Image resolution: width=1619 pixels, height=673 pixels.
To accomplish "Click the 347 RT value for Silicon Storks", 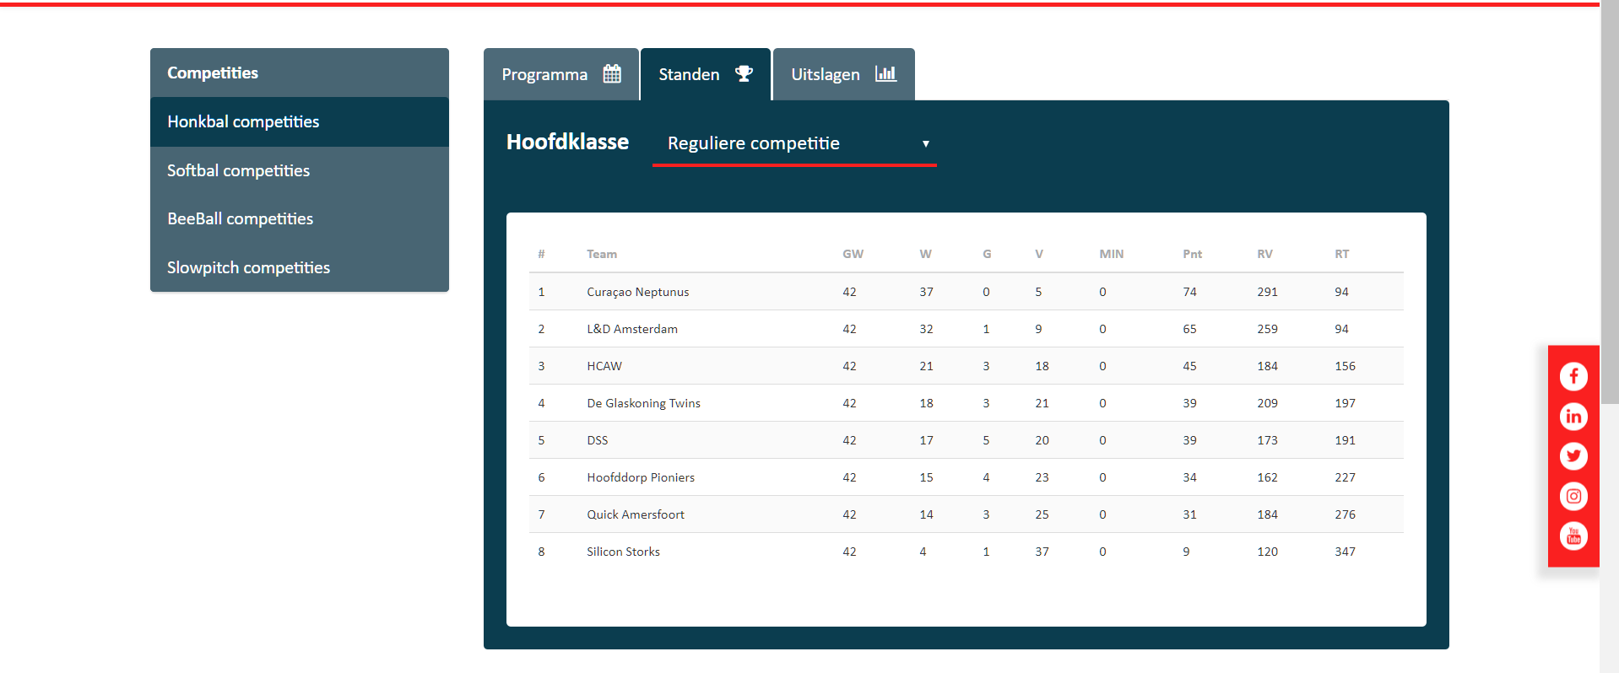I will coord(1345,552).
